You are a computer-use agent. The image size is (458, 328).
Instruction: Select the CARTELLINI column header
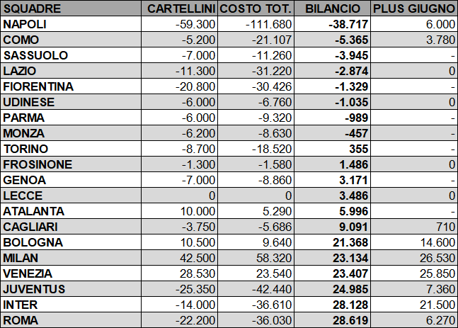pos(179,9)
